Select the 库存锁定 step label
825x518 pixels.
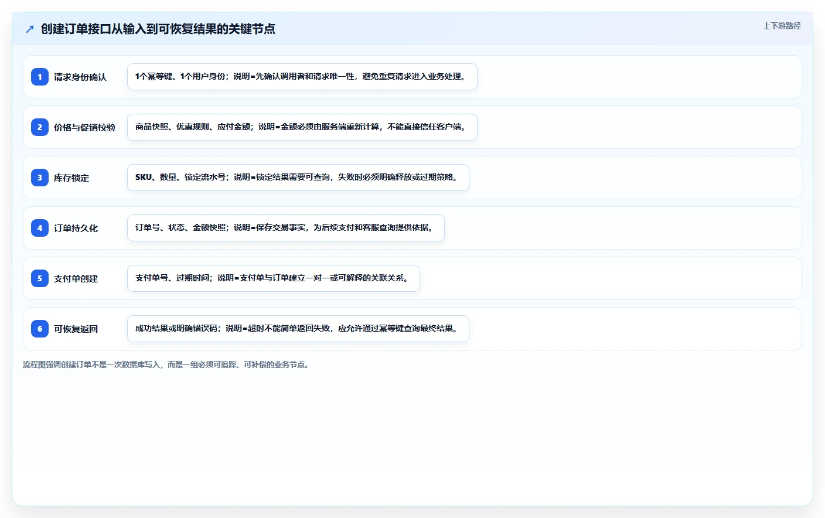coord(71,178)
